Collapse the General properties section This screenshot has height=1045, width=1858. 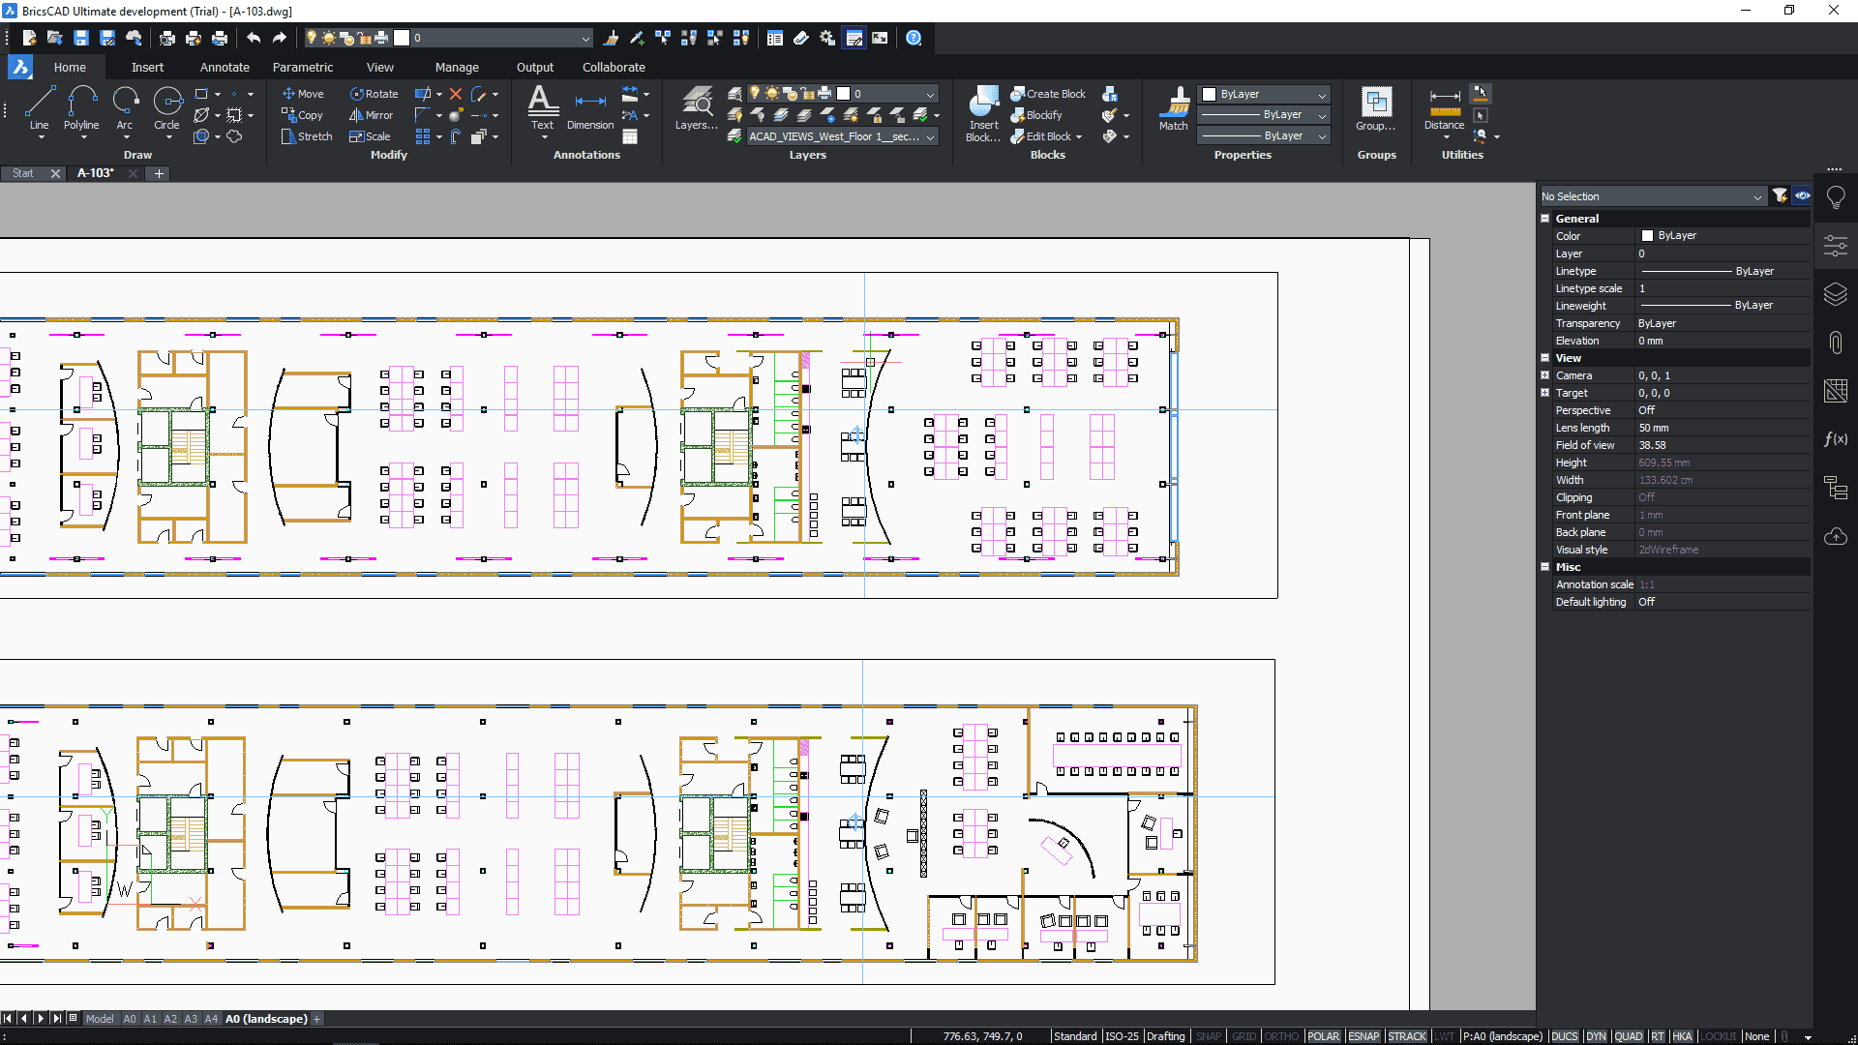[1545, 219]
